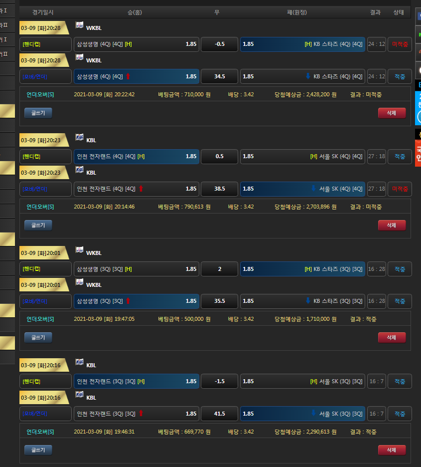
Task: Click the red up arrow for 삼성생명 (4Q)
Action: tap(128, 76)
